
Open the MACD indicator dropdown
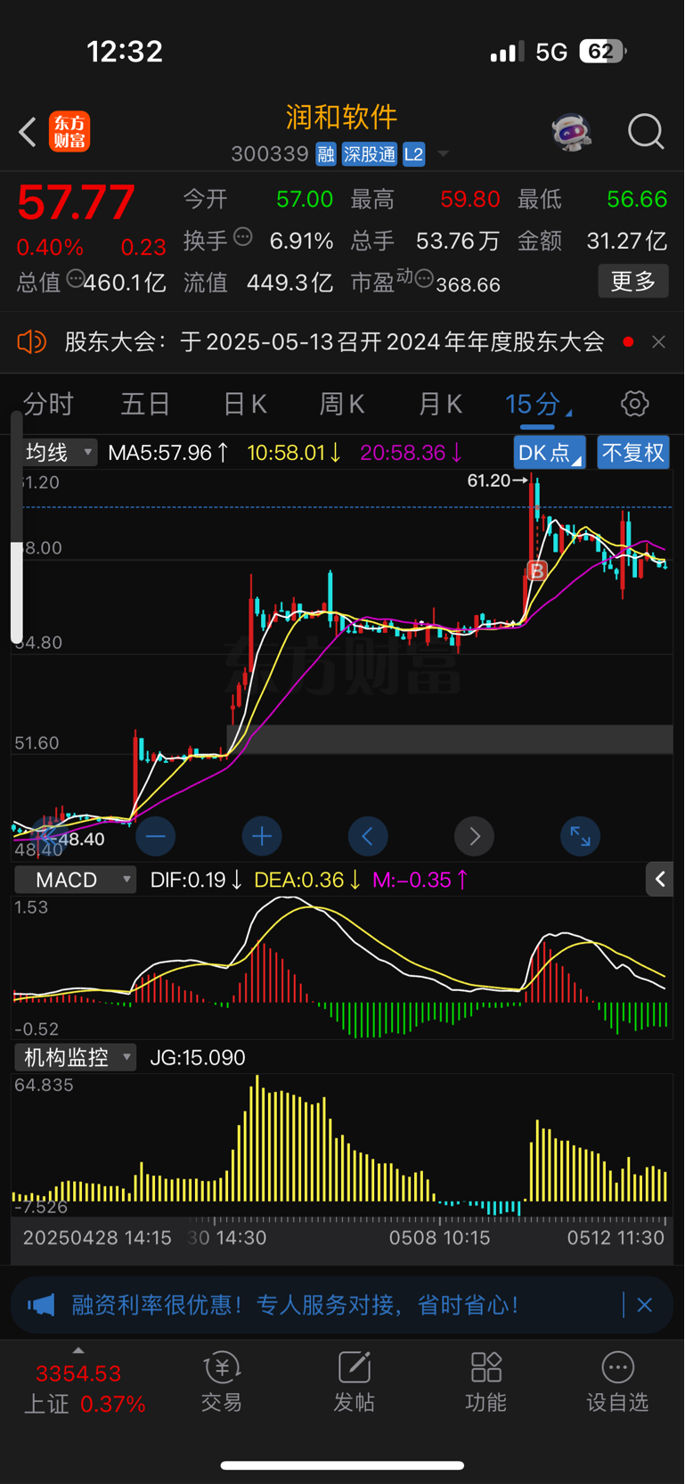76,880
